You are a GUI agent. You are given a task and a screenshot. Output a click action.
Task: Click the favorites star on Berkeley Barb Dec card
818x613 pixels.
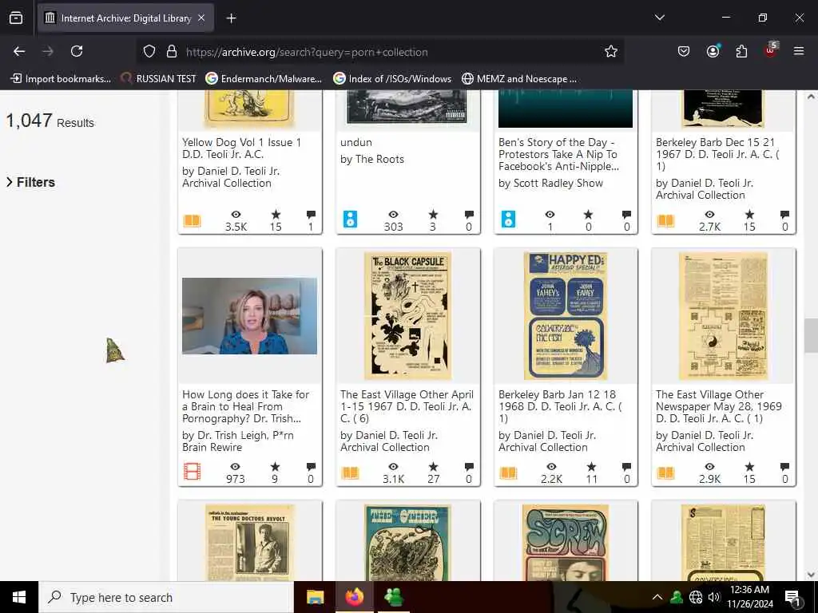point(749,214)
